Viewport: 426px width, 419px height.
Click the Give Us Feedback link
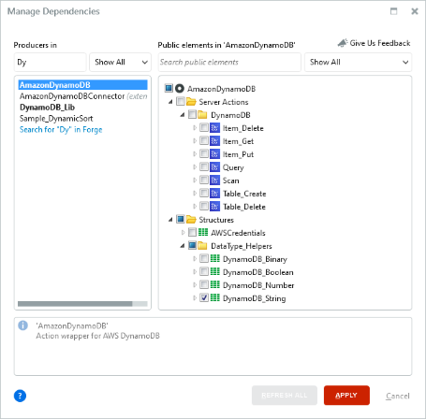click(380, 43)
